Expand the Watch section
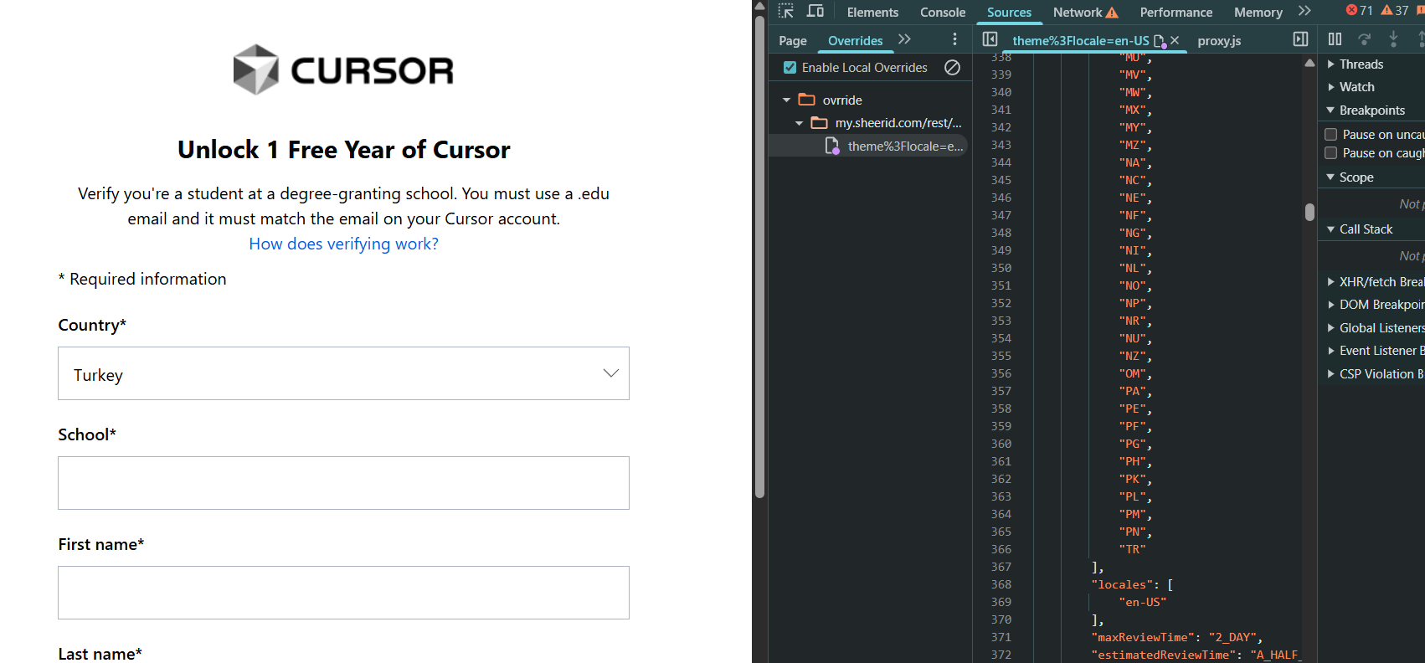This screenshot has width=1425, height=663. 1331,87
